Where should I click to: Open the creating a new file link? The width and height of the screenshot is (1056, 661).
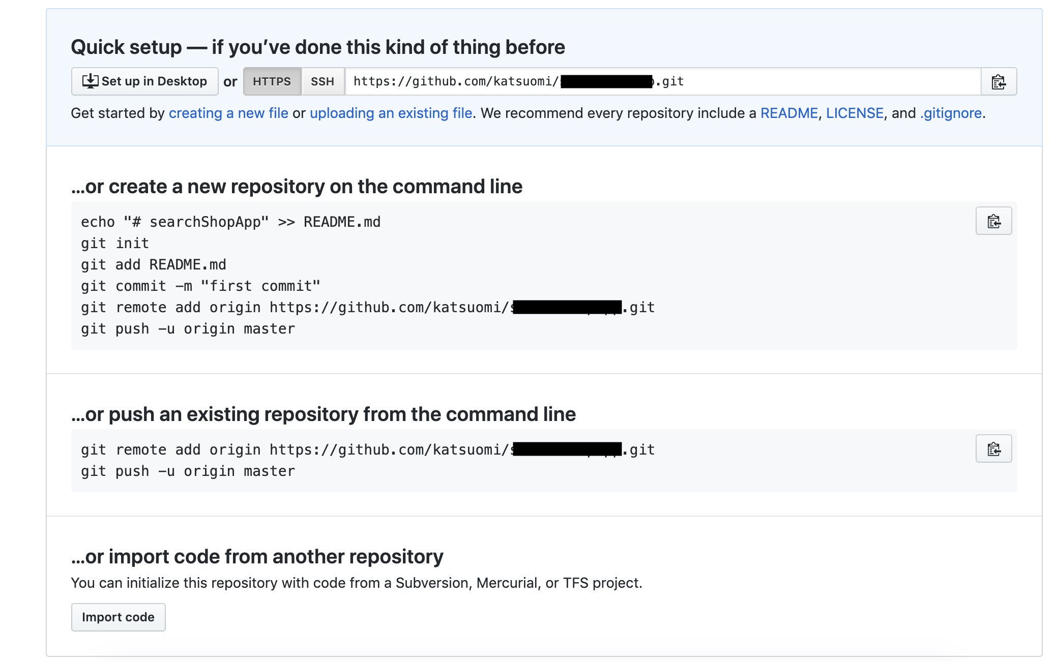pos(228,113)
